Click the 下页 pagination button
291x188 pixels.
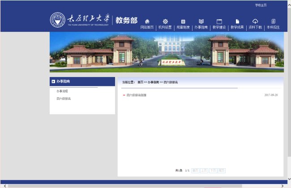(x=213, y=171)
